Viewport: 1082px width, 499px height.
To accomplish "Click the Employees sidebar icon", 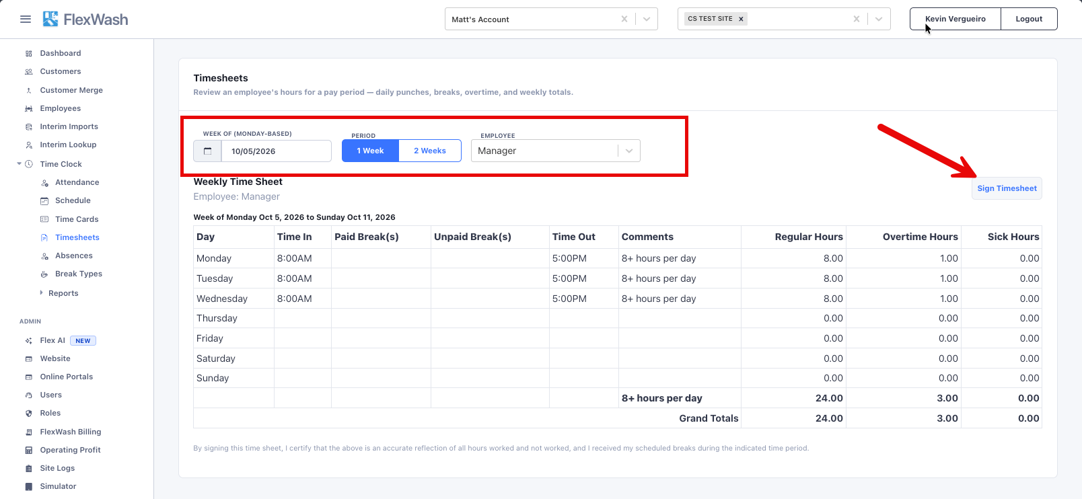I will tap(29, 108).
